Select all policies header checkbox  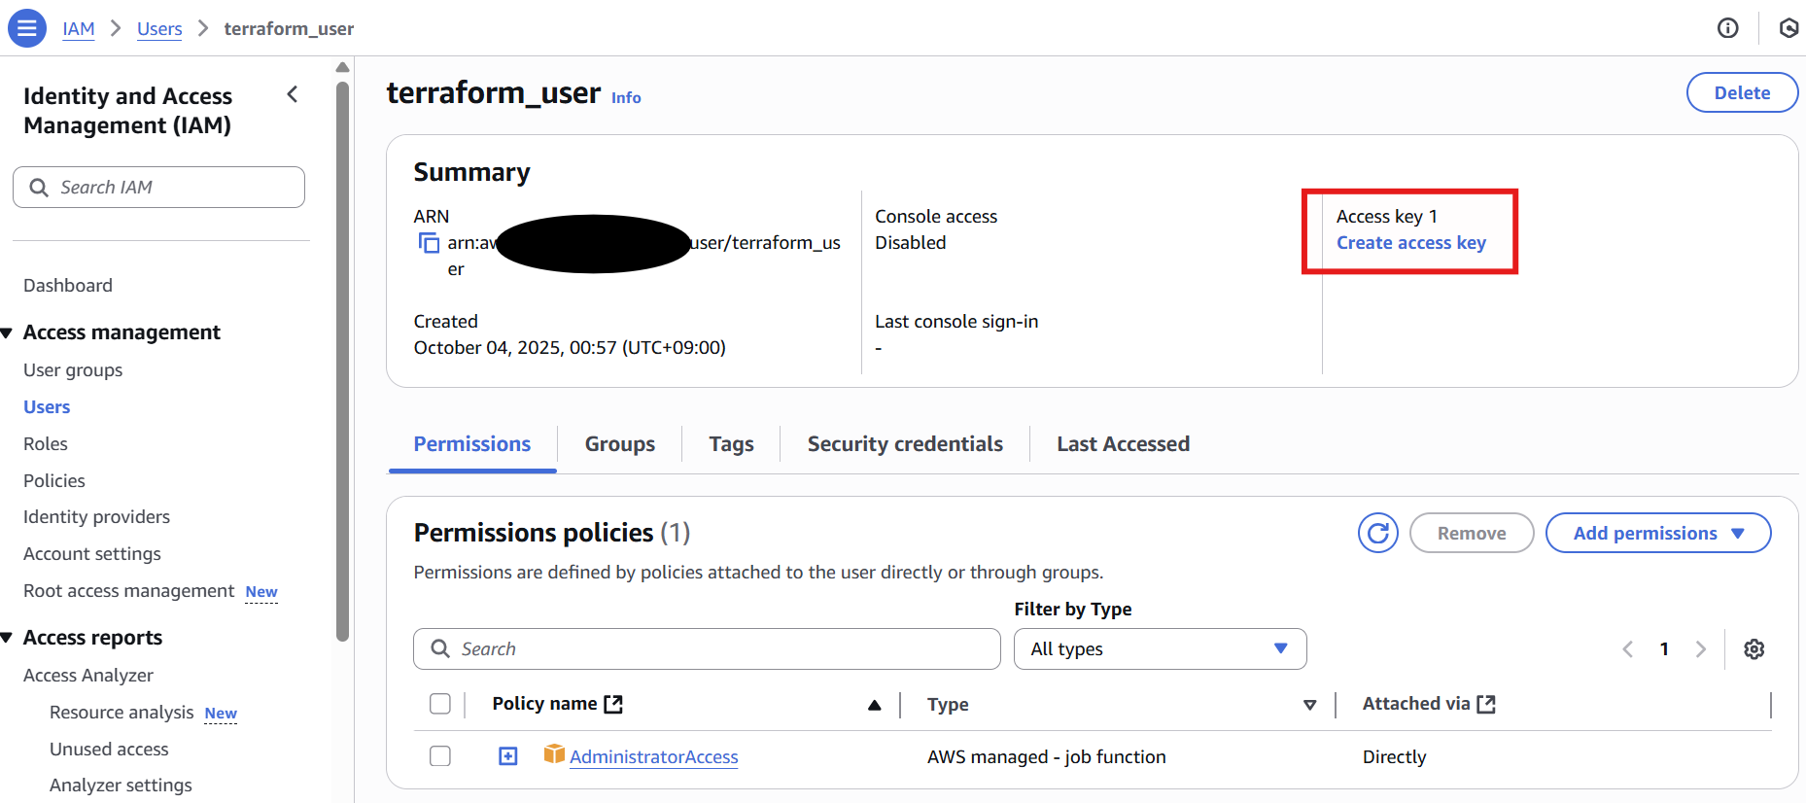(440, 704)
